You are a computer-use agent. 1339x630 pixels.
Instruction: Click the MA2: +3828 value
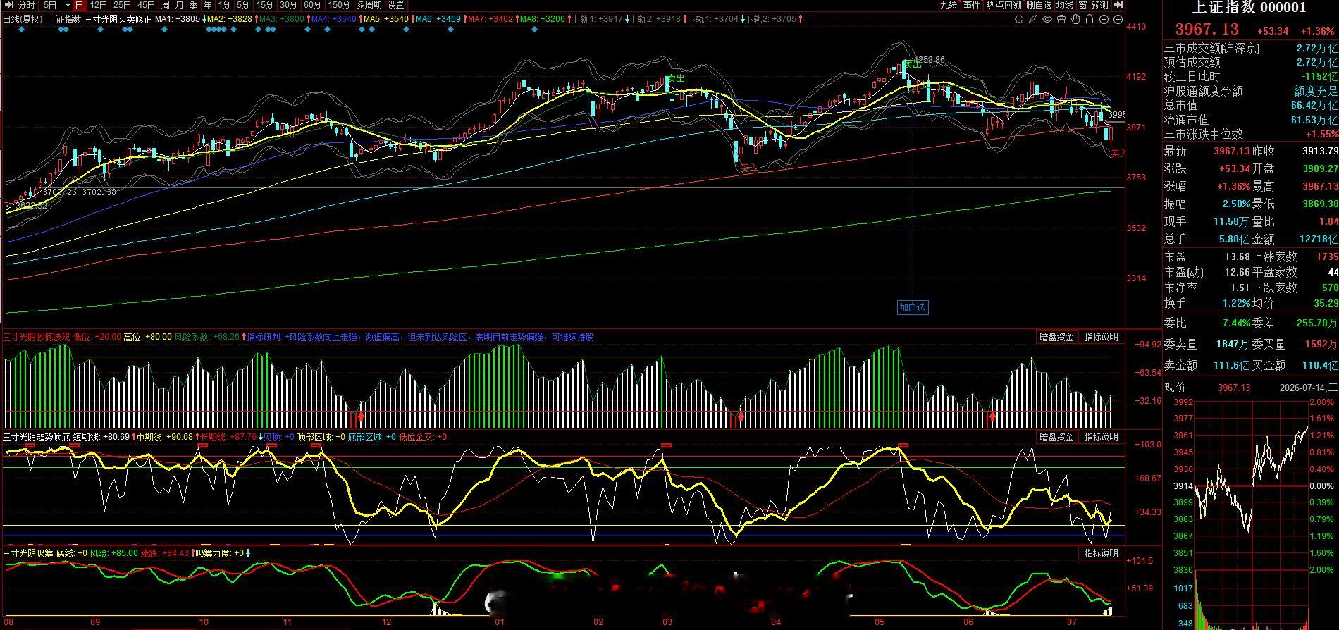click(230, 19)
